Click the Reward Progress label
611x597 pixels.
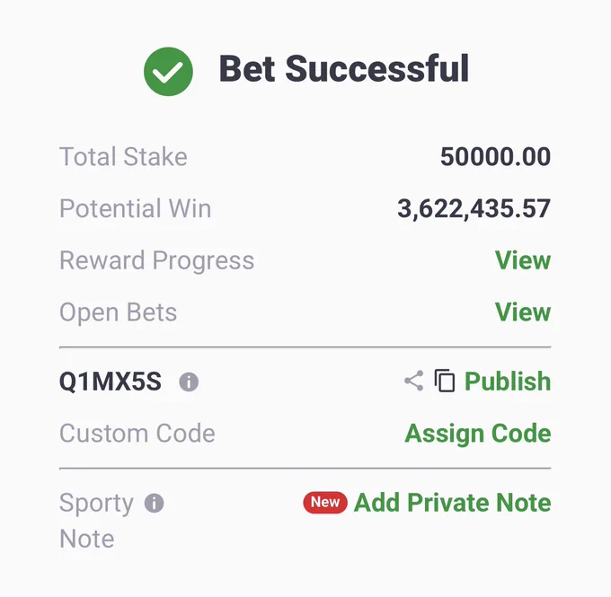click(156, 260)
